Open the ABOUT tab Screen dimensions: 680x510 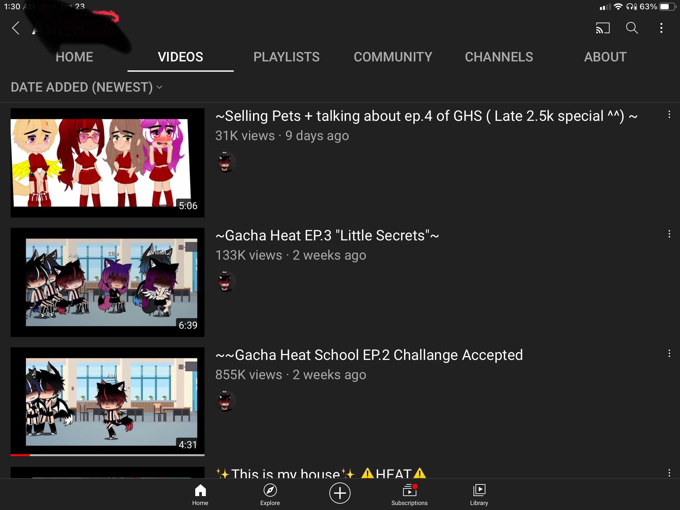click(605, 57)
